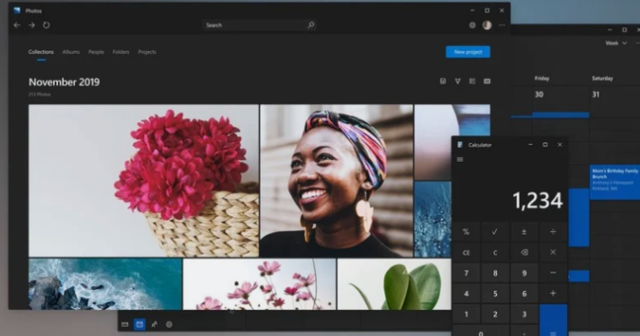
Task: Open the red flowers in basket photo
Action: coord(144,181)
